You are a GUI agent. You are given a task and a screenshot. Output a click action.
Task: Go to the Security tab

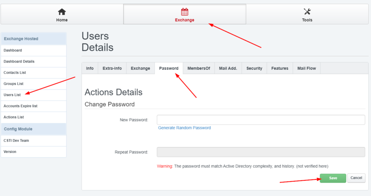pos(254,68)
